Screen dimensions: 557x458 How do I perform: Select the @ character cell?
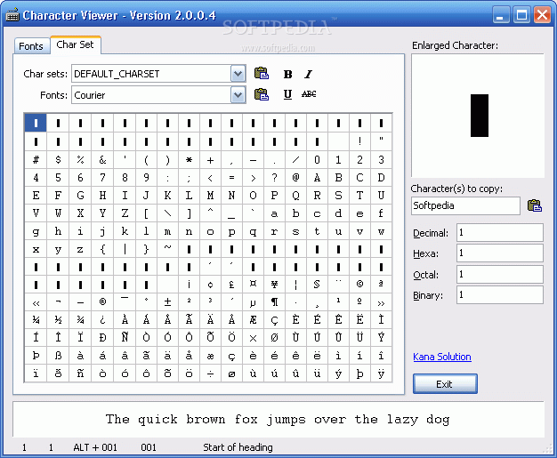click(295, 177)
